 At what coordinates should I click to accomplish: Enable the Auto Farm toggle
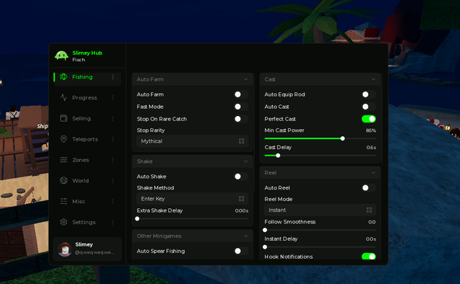241,94
